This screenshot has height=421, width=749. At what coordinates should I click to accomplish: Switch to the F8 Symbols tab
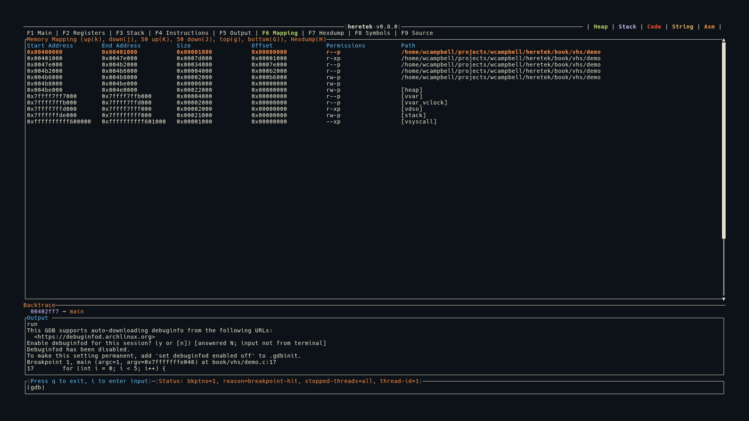373,33
